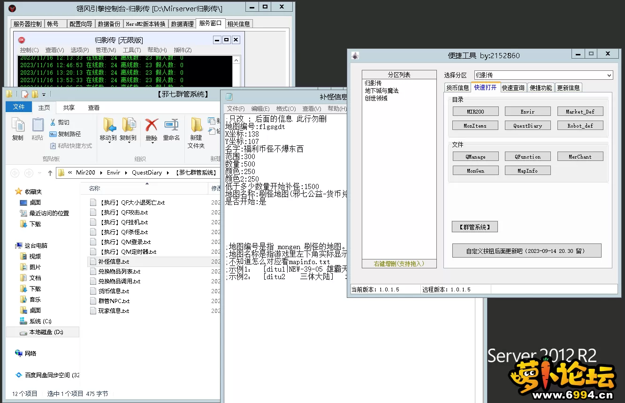Click the QuestDiary directory button
The image size is (625, 403).
click(x=527, y=126)
